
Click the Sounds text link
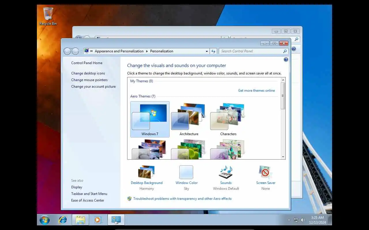pos(226,183)
